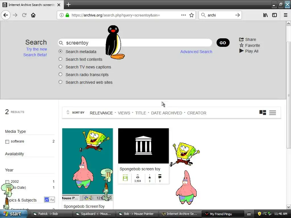Open the Library bookshelf icon
This screenshot has height=218, width=291.
[265, 15]
